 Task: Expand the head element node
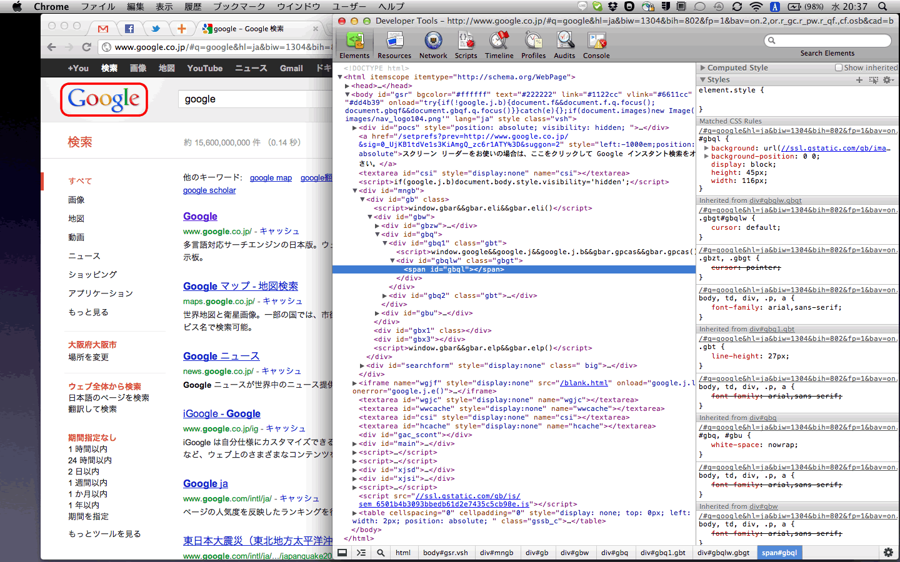[347, 86]
